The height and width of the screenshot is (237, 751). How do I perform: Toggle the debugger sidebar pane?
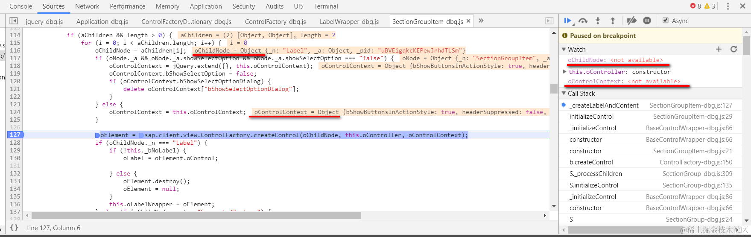(549, 21)
